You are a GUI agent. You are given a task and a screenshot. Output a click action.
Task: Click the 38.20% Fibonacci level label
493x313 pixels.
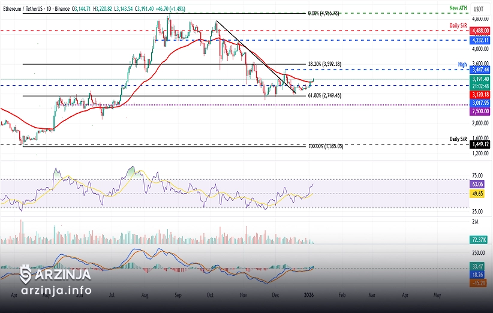(324, 64)
